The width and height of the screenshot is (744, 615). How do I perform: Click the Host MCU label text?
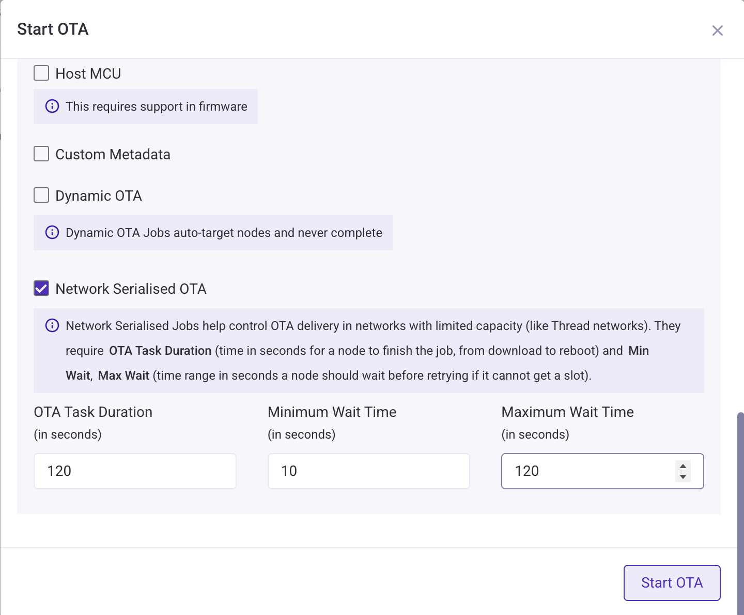pyautogui.click(x=88, y=73)
